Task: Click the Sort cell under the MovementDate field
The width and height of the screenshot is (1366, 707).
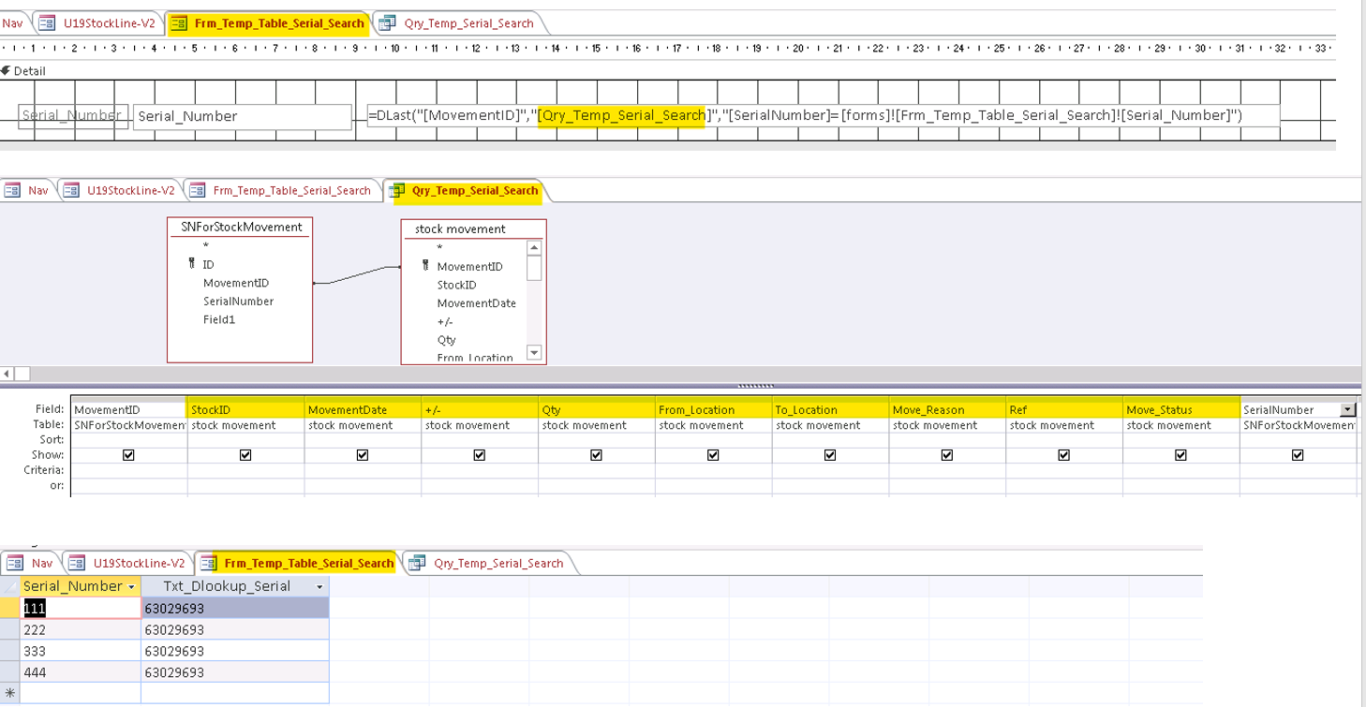Action: coord(363,439)
